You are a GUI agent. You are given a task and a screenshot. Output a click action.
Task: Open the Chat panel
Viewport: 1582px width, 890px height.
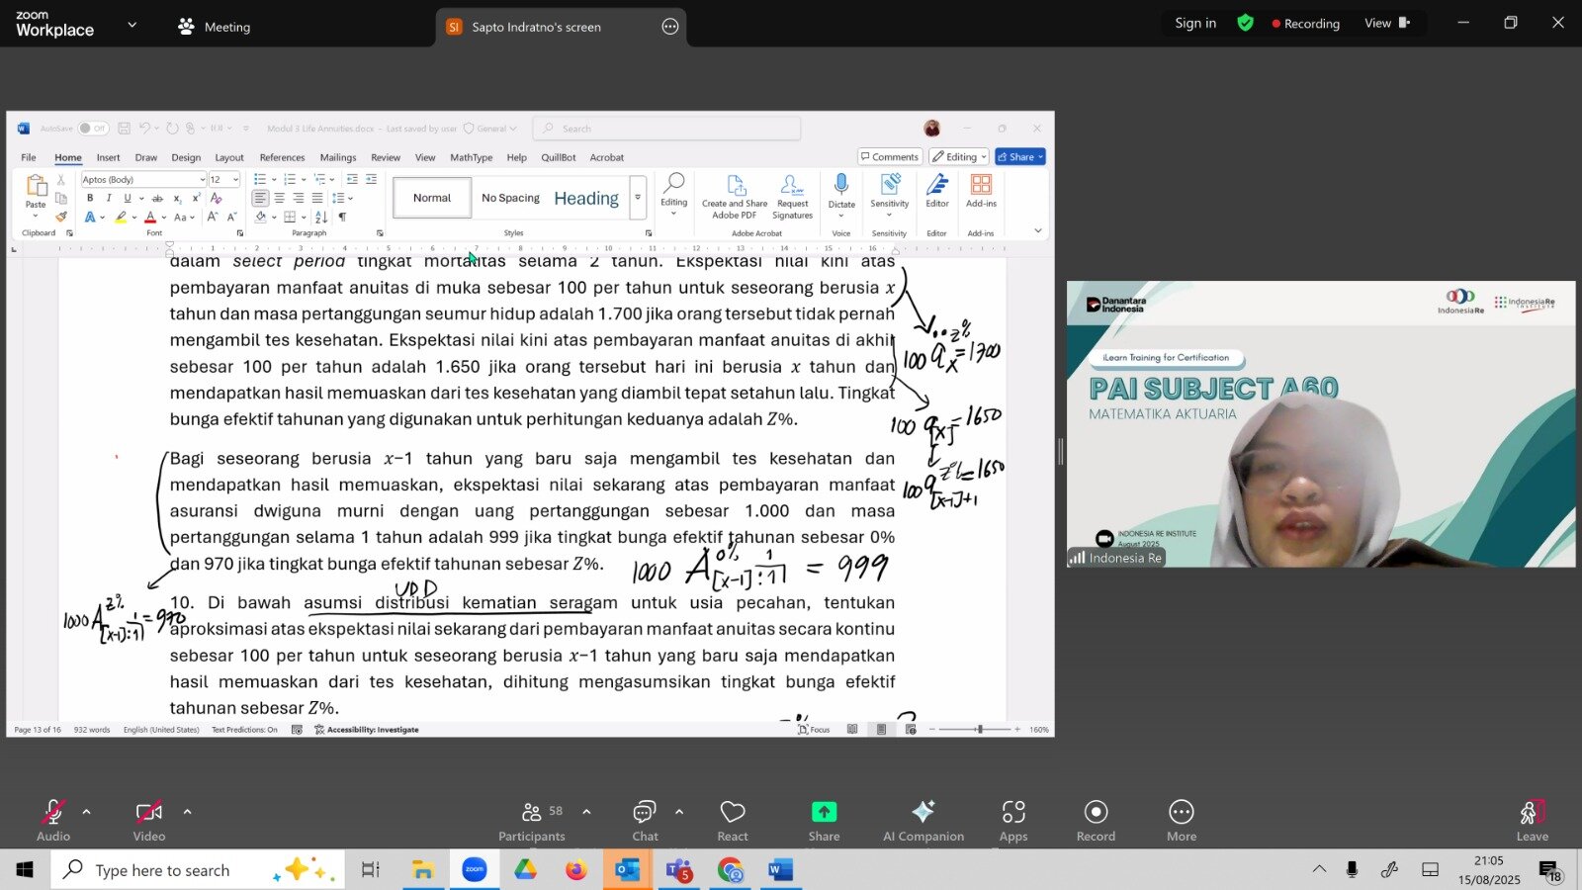[x=645, y=813]
